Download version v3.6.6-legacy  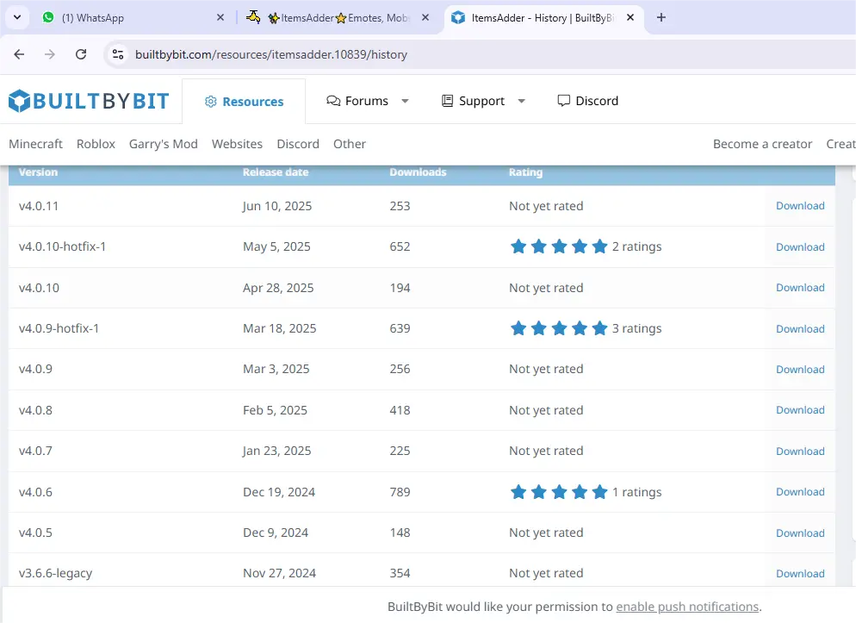pos(800,573)
